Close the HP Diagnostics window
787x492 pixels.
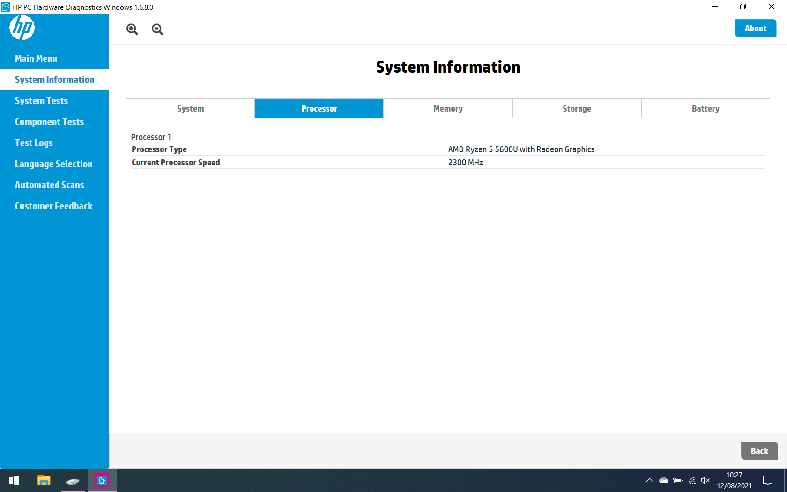[x=772, y=7]
